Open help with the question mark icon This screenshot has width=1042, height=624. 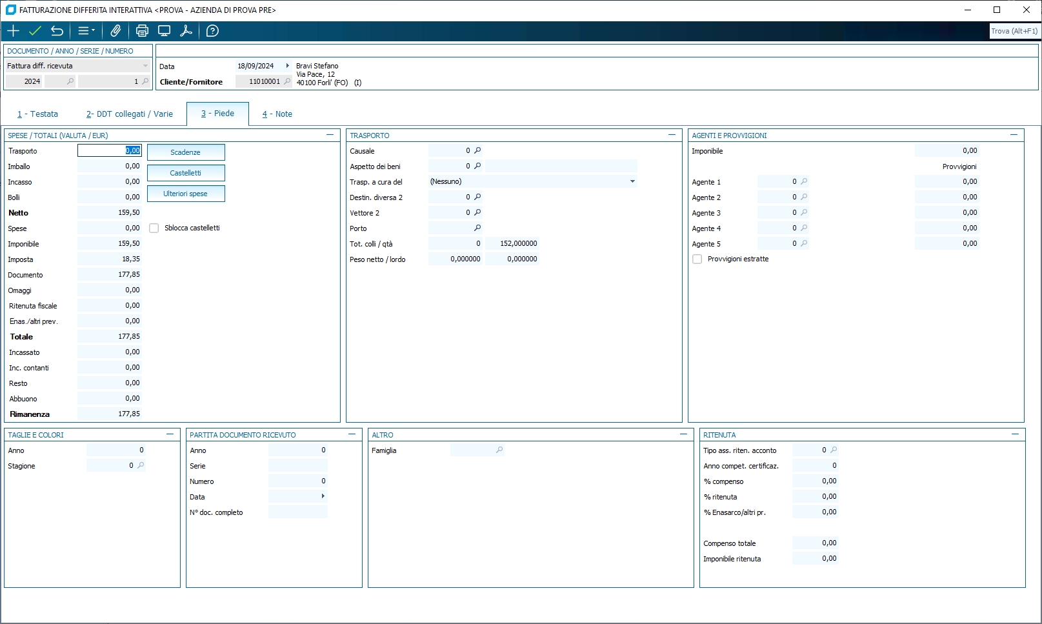(212, 31)
